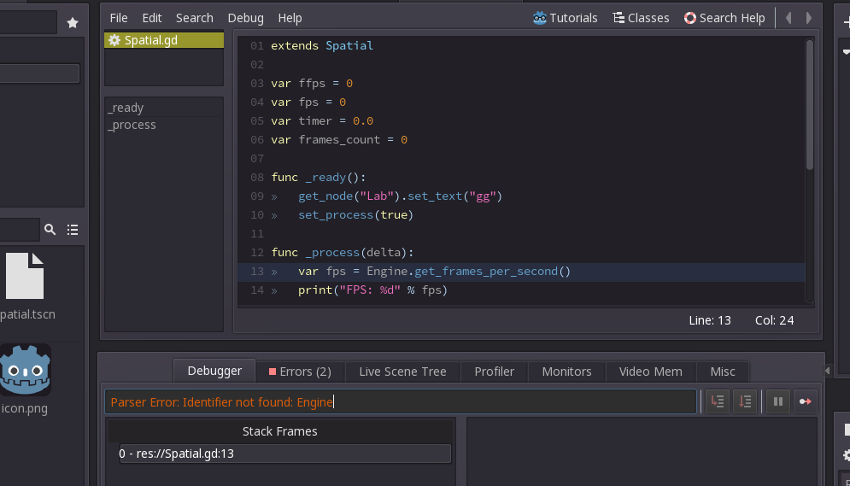The image size is (850, 486).
Task: Toggle the file list view mode icon
Action: pos(73,229)
